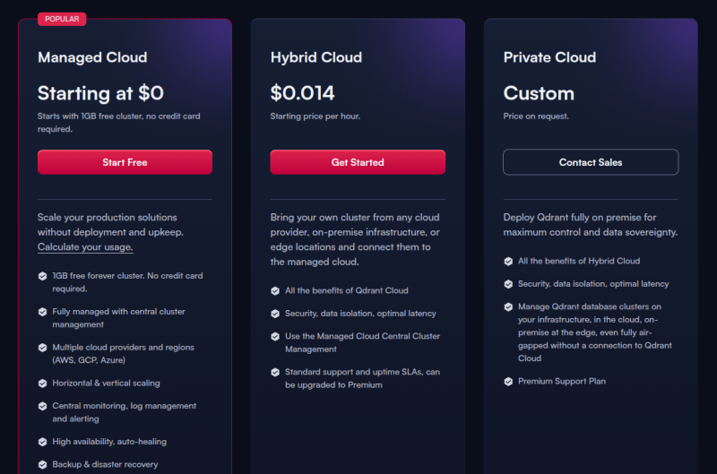Click the Start Free button

click(x=125, y=162)
